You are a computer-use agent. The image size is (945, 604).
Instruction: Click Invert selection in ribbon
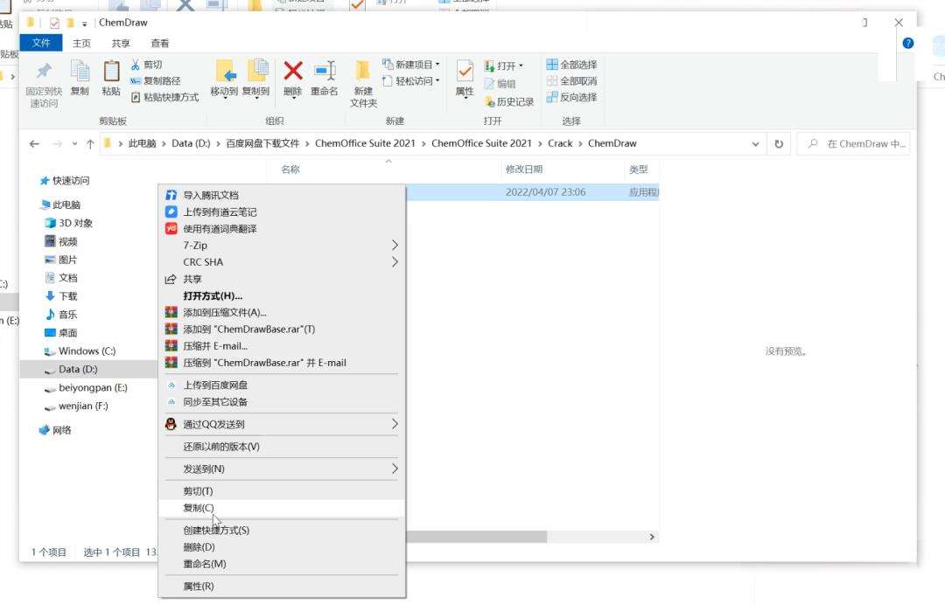point(572,97)
